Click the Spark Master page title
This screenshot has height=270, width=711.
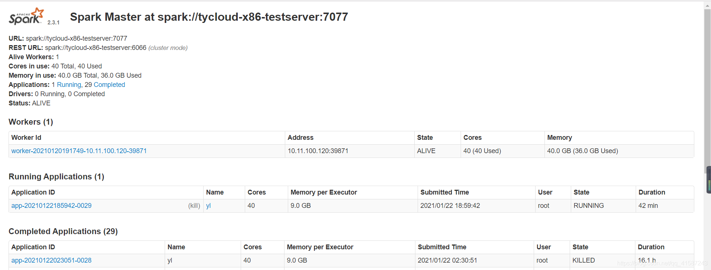(x=209, y=17)
